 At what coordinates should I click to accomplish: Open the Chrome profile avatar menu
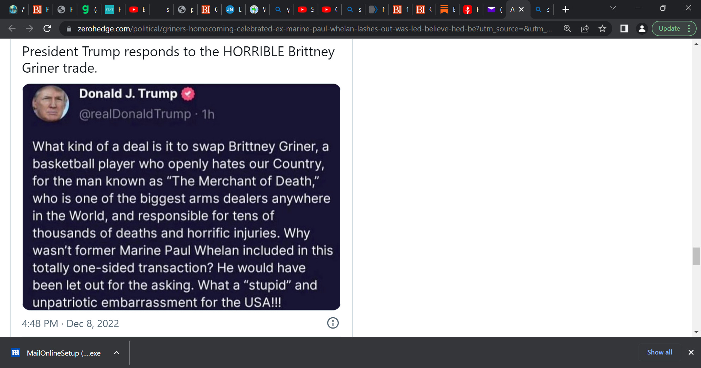pyautogui.click(x=642, y=28)
